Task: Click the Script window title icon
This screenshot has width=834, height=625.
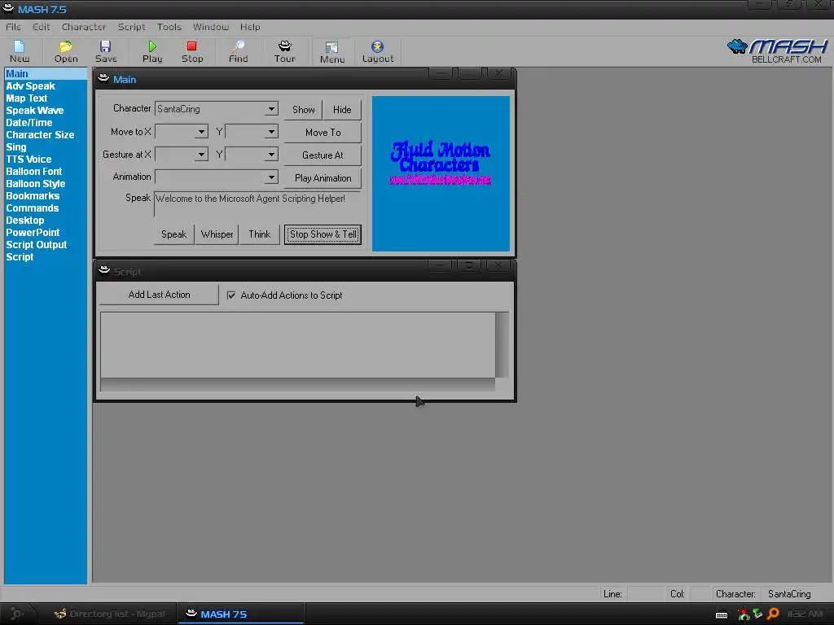Action: point(104,270)
